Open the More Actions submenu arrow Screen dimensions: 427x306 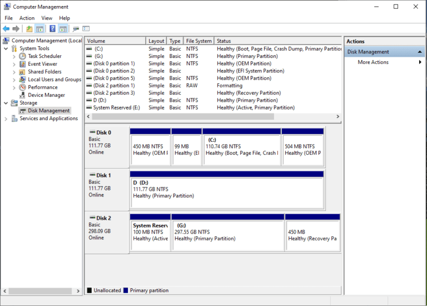[x=420, y=62]
